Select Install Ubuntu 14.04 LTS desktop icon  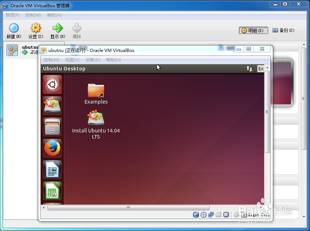click(x=96, y=125)
